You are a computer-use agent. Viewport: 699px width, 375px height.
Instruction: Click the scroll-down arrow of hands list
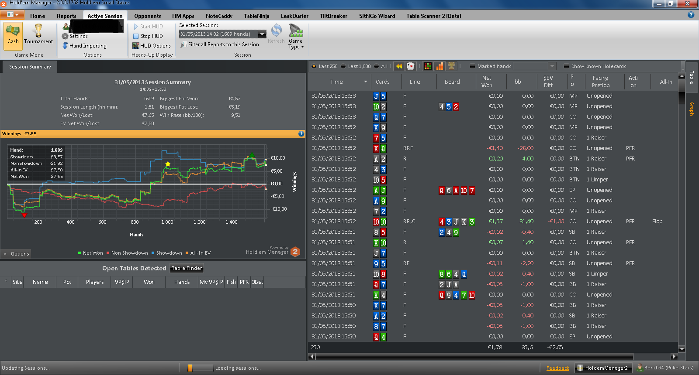[682, 349]
